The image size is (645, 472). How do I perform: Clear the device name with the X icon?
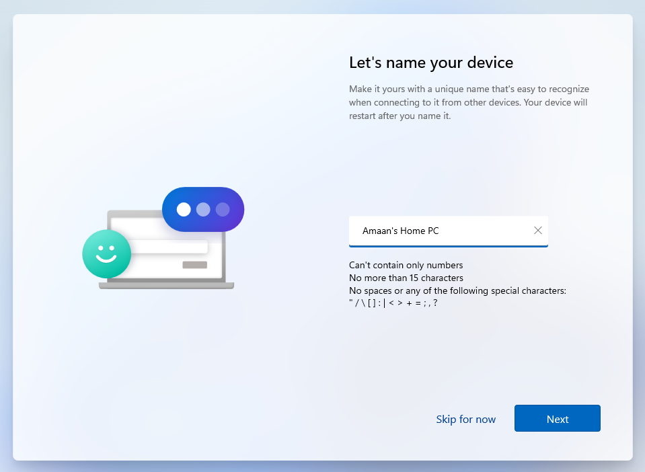(x=537, y=230)
